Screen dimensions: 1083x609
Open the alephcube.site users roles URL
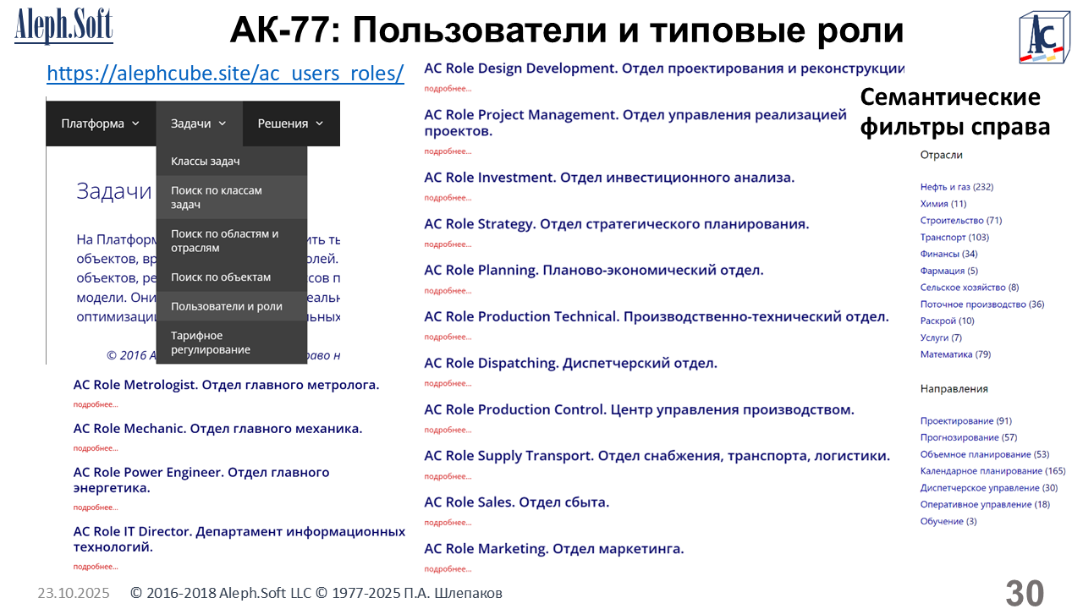225,73
